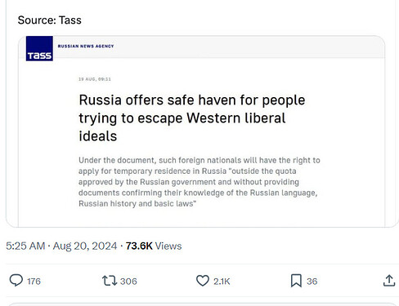Bookmark the post with bookmark icon
Image resolution: width=399 pixels, height=306 pixels.
click(x=296, y=281)
